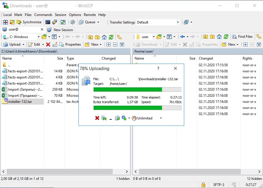Viewport: 263px width, 188px height.
Task: Open Preferences gear icon
Action: pos(73,22)
